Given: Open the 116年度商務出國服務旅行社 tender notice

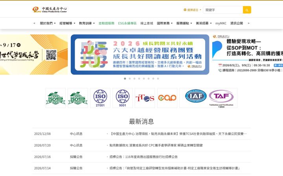Looking at the screenshot, I should coord(143,157).
